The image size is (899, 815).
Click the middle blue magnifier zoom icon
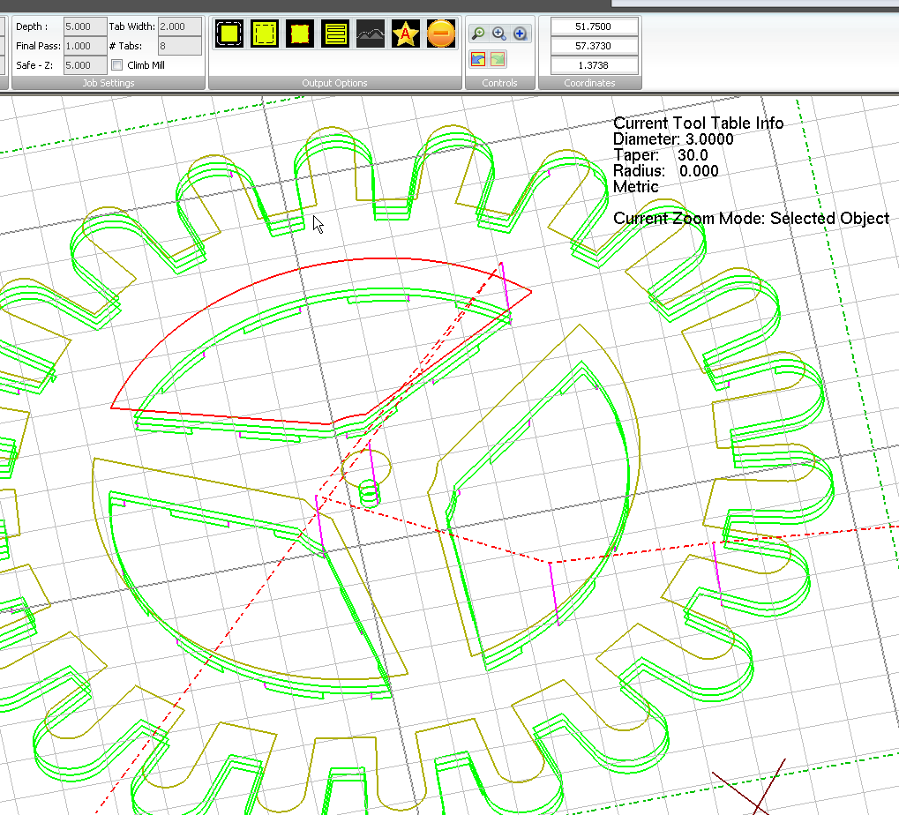coord(498,34)
